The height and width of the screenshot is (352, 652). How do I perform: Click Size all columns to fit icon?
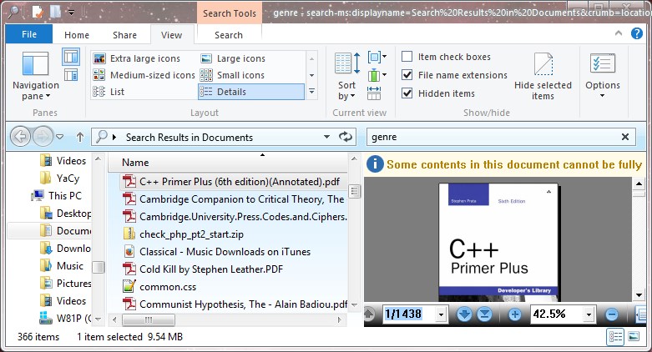click(x=374, y=93)
